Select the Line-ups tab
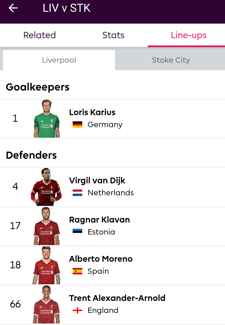Viewport: 225px width, 325px height. [x=189, y=35]
